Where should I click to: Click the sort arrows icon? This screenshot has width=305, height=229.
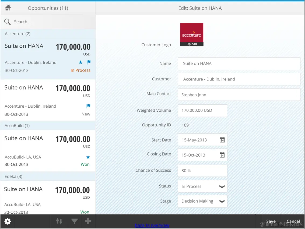pos(59,221)
